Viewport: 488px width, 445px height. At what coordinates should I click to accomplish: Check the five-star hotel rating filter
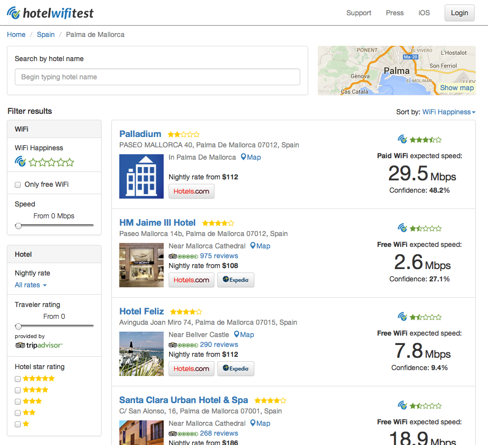(18, 379)
